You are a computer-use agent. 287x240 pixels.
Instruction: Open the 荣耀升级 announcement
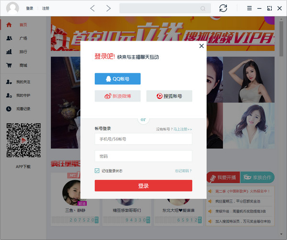(240, 211)
